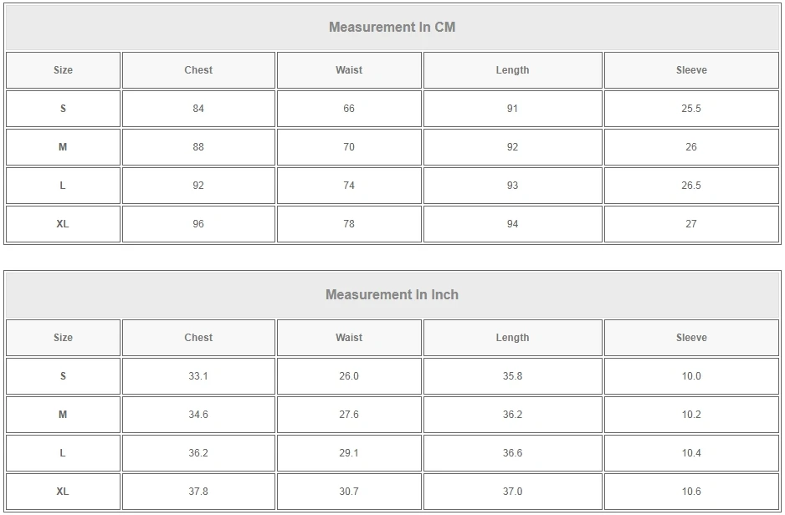
Task: Click sleeve value 25.5 in CM table
Action: click(691, 109)
